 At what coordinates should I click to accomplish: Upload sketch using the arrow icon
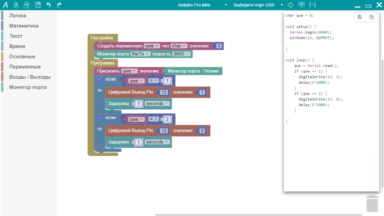(x=290, y=5)
